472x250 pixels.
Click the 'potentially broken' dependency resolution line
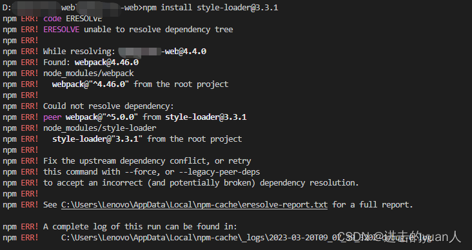(201, 183)
